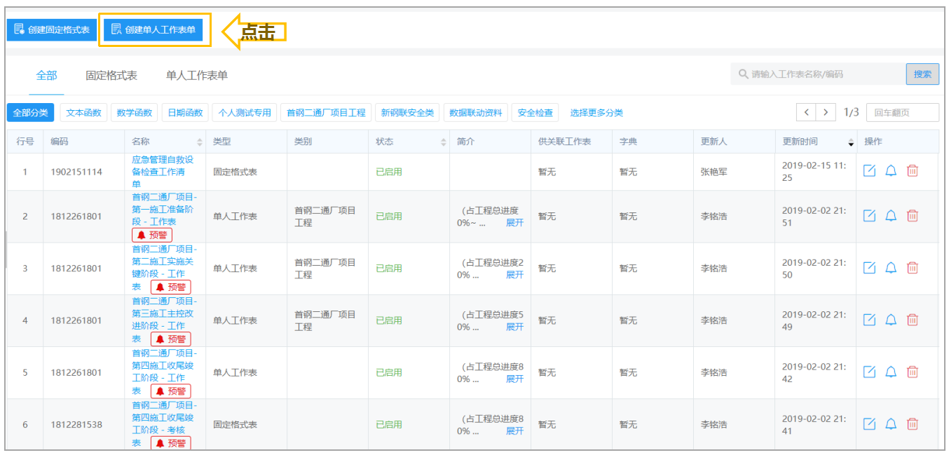Click bell icon for row 6

[x=891, y=423]
